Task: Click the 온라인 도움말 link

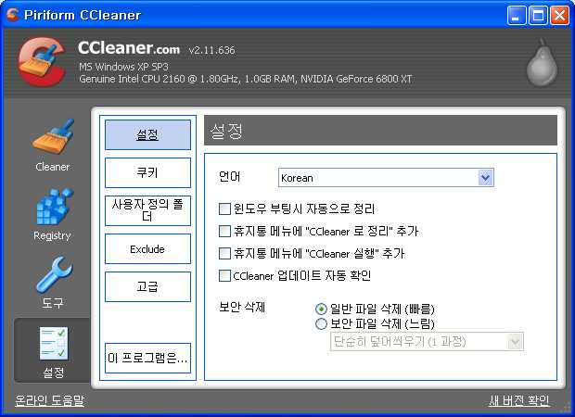Action: [49, 400]
